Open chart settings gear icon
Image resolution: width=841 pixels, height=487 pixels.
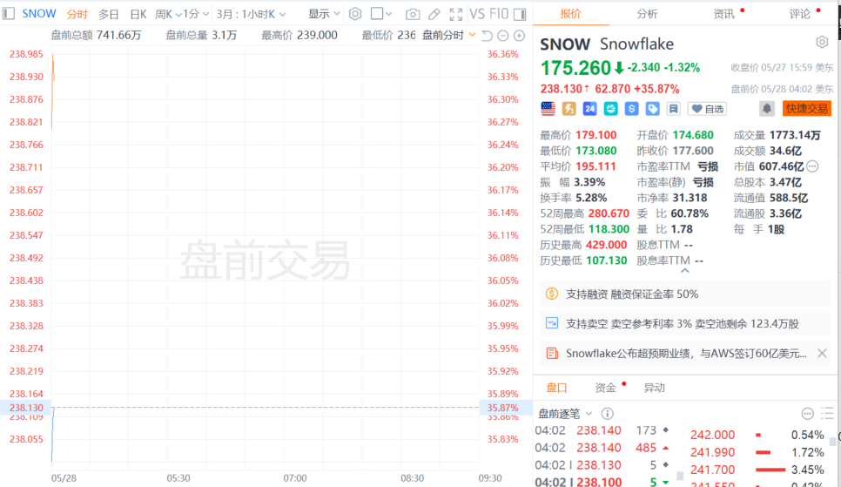(355, 13)
